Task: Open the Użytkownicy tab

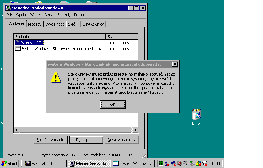Action: pyautogui.click(x=94, y=24)
